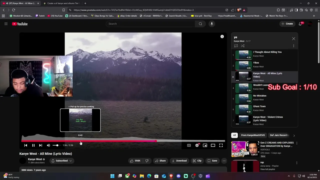
Task: Play Ghost Town from the playlist
Action: pyautogui.click(x=264, y=109)
